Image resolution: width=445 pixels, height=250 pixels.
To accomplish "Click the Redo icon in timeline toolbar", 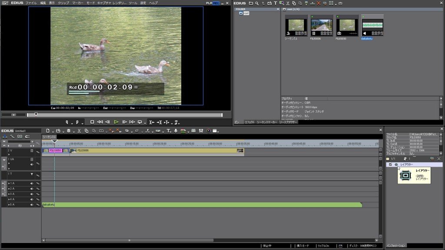I will 137,131.
